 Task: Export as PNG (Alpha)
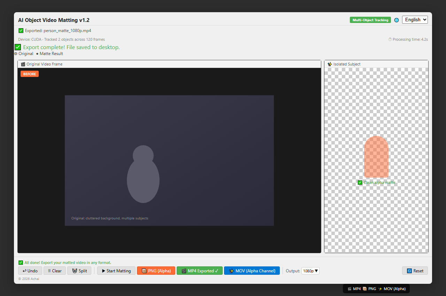coord(156,271)
